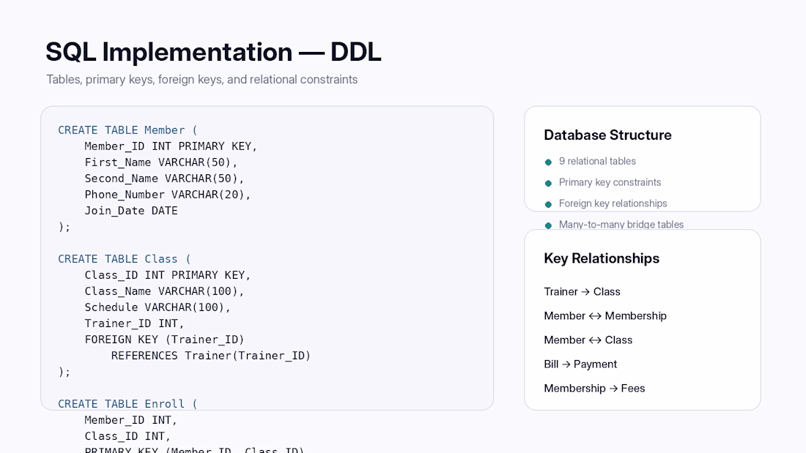The width and height of the screenshot is (806, 453).
Task: Click the 'First_Name VARCHAR(50),' code line
Action: [x=161, y=162]
